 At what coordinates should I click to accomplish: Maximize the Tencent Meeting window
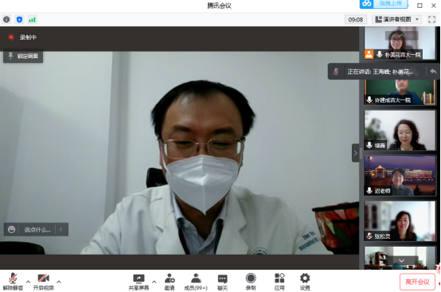click(420, 6)
